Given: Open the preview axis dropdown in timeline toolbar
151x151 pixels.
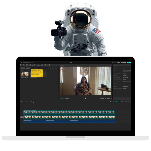Looking at the screenshot, I should [122, 101].
